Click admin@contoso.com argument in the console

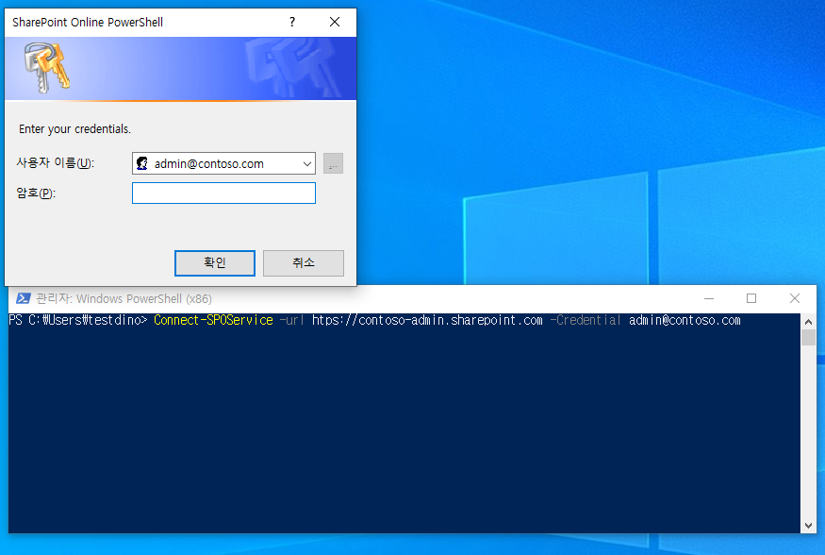685,320
